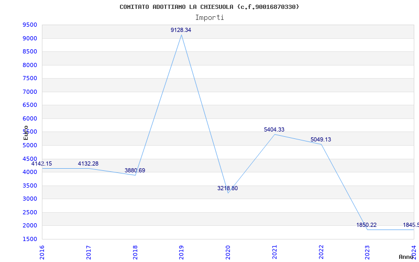Click the chart title COMITATO ADOTTIAMO LA CHIESUOLA

click(x=209, y=7)
